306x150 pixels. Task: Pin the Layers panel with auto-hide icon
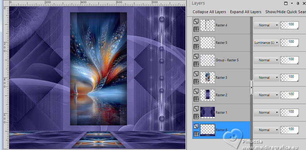pyautogui.click(x=298, y=3)
